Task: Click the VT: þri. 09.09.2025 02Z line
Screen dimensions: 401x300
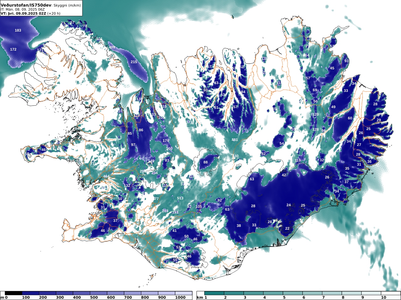Action: [x=23, y=13]
